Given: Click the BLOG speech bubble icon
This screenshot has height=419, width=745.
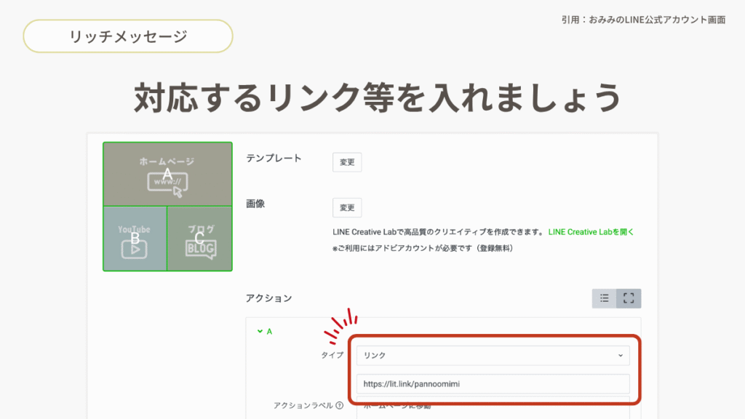Looking at the screenshot, I should [201, 248].
